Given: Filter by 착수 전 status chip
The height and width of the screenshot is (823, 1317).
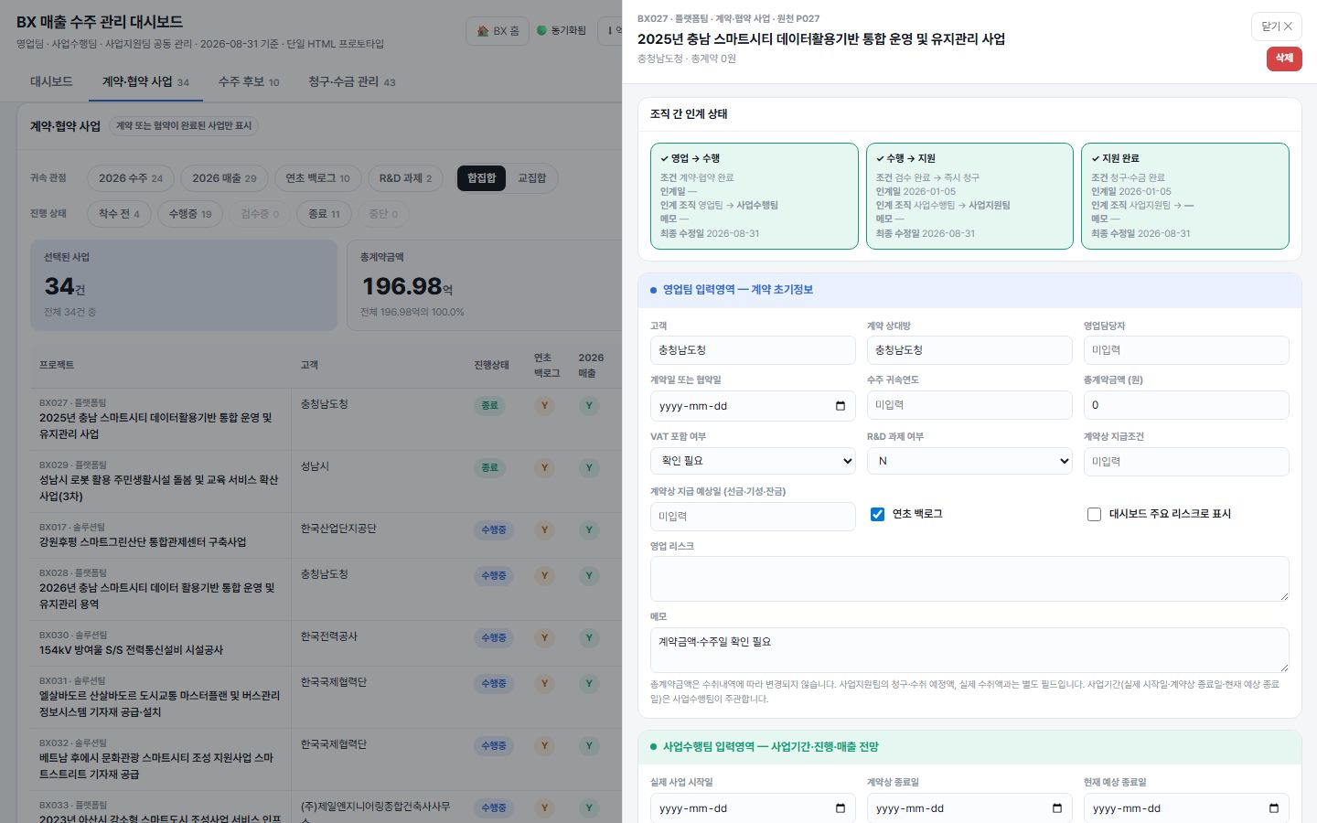Looking at the screenshot, I should click(119, 214).
